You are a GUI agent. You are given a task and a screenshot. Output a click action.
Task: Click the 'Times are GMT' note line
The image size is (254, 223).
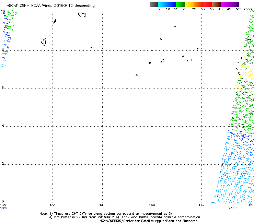tap(106, 214)
